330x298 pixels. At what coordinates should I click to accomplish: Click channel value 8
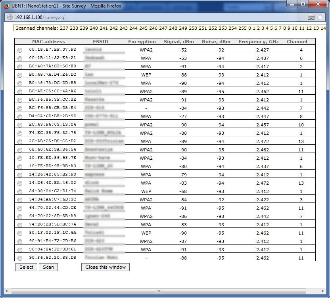click(x=301, y=117)
